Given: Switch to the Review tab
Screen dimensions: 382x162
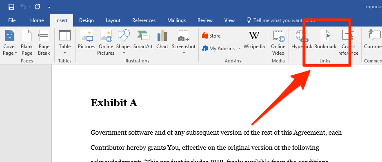Looking at the screenshot, I should (205, 20).
